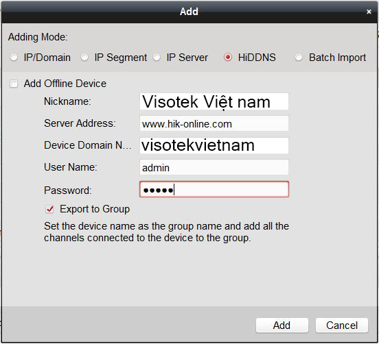This screenshot has height=344, width=379.
Task: Enable the Add Offline Device checkbox
Action: point(14,84)
